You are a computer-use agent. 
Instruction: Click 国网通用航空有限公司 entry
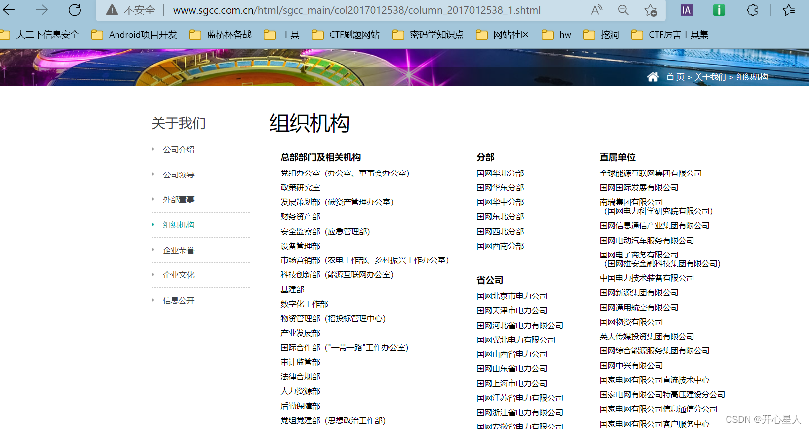click(639, 307)
